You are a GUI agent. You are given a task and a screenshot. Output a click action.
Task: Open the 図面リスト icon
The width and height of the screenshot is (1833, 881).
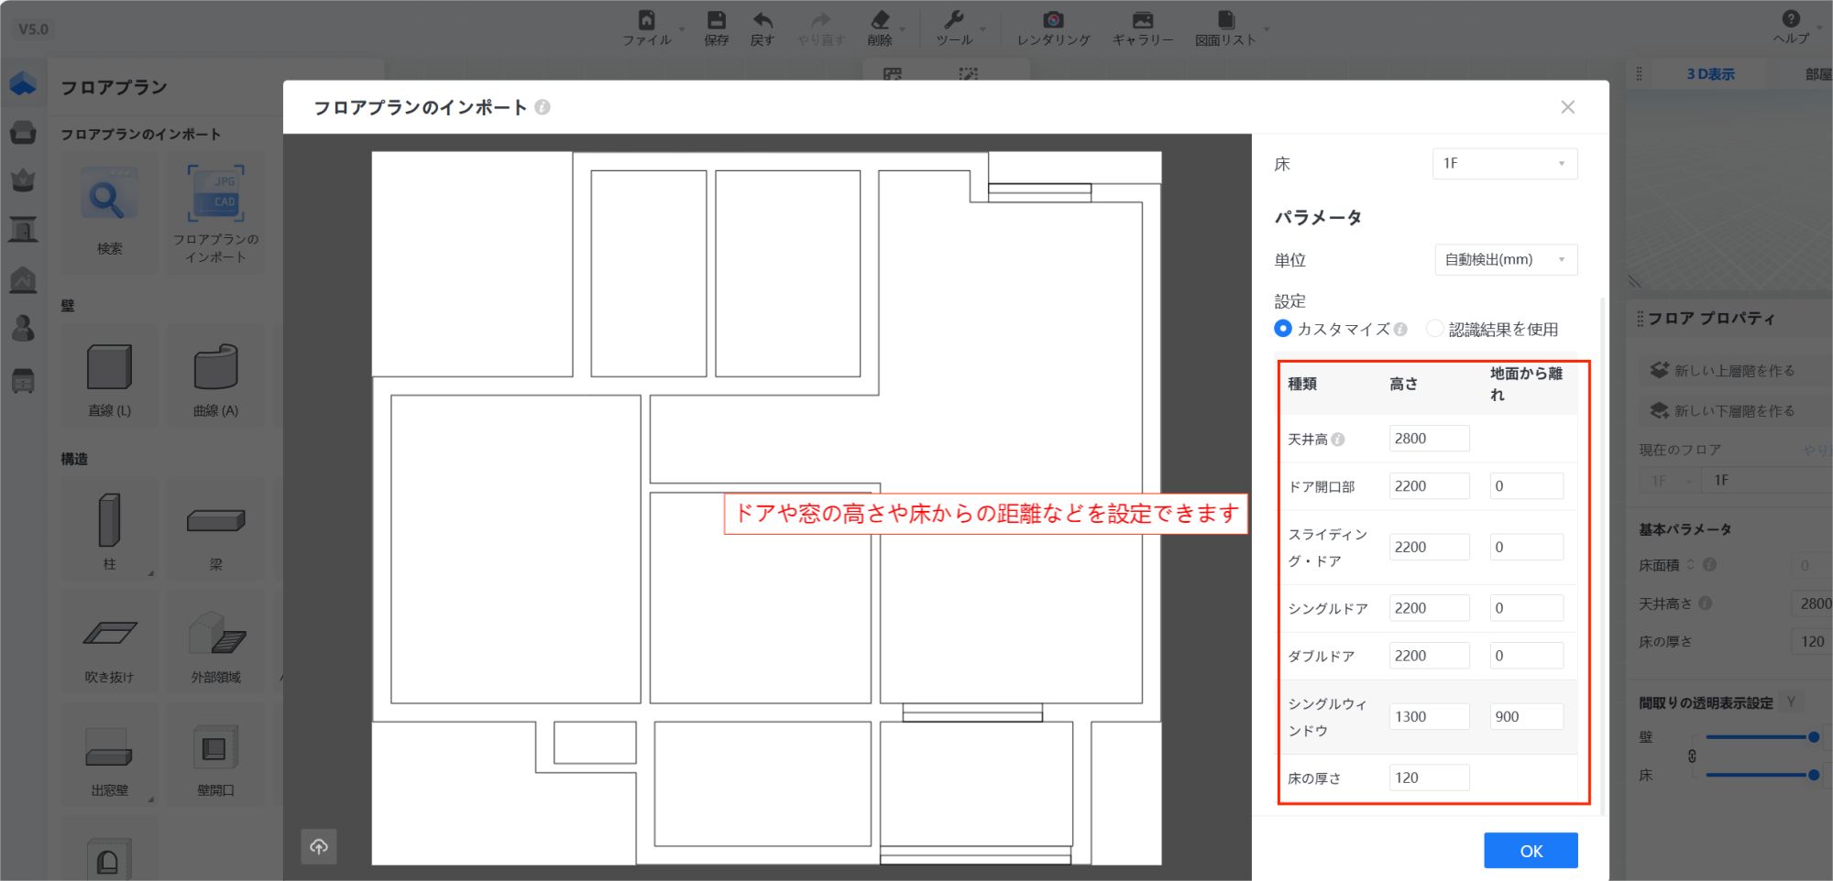(x=1225, y=20)
